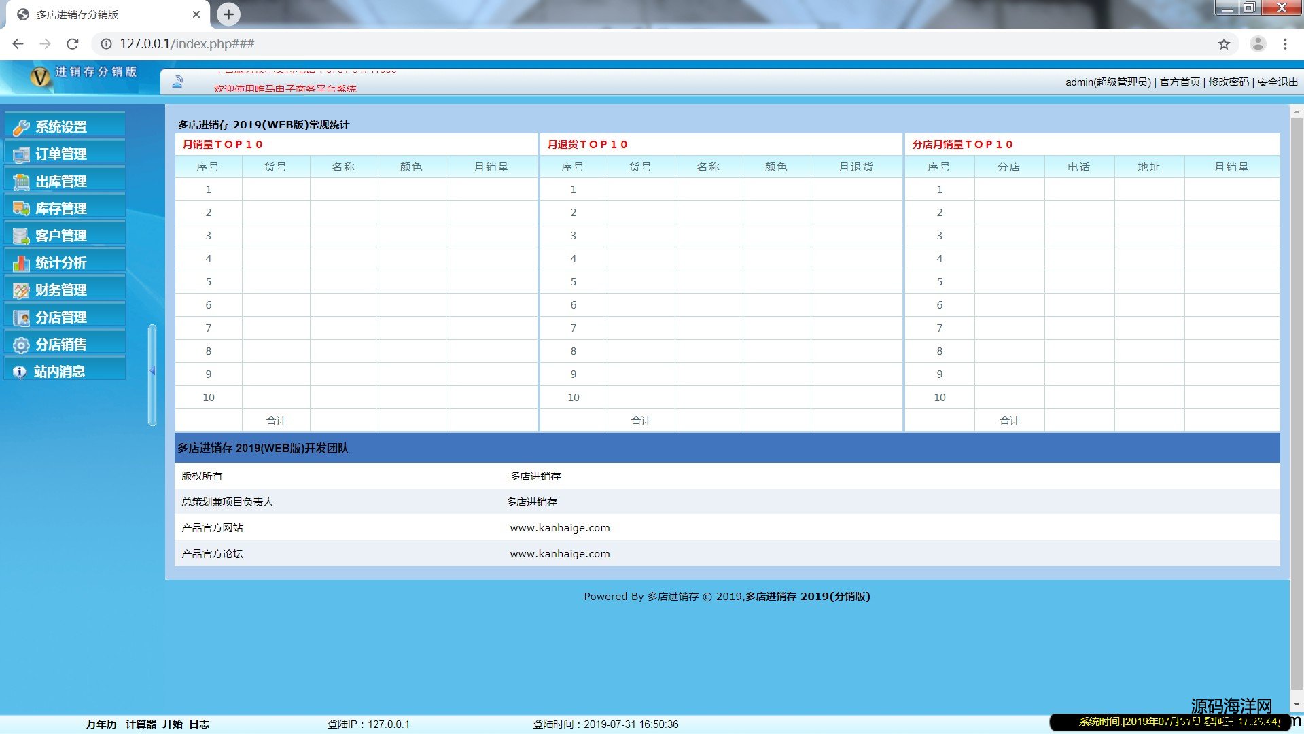Click the 统计分析 bar chart icon

(21, 263)
